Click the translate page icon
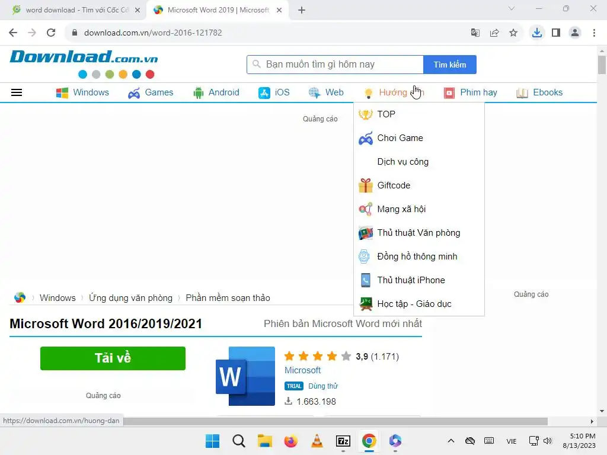 tap(475, 33)
